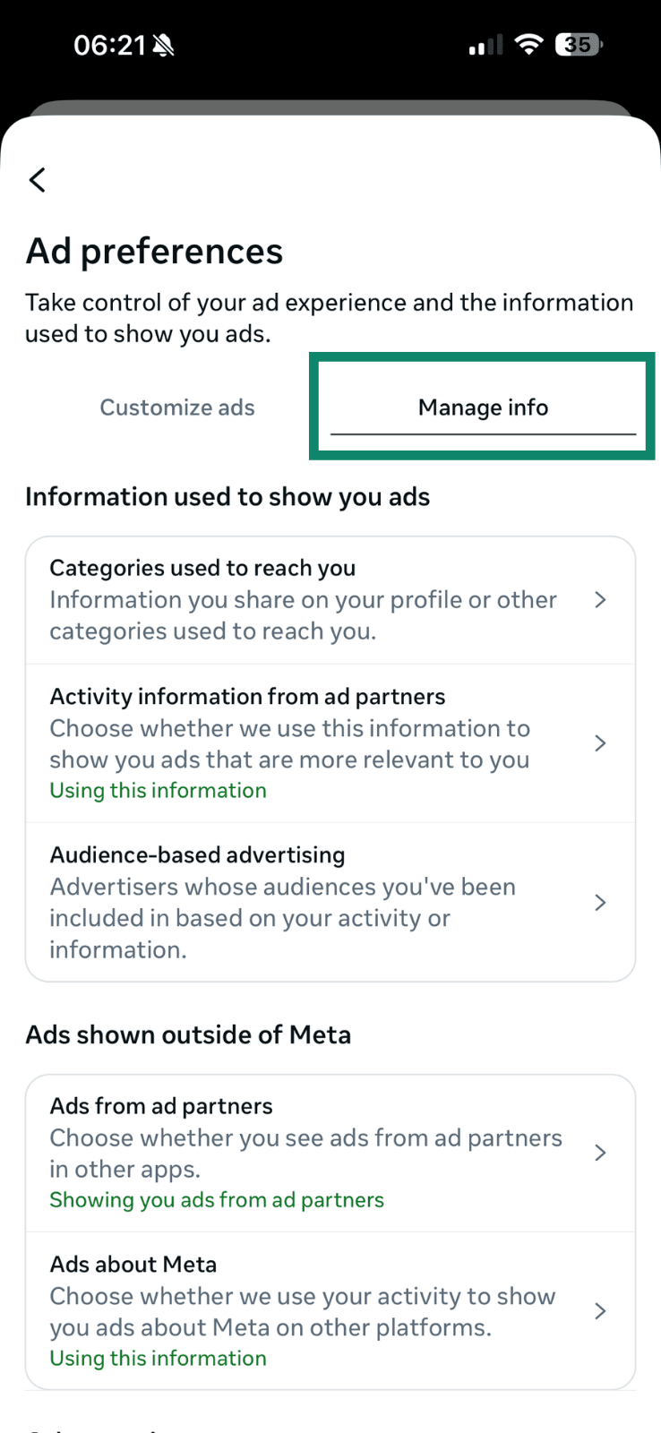Expand Categories used to reach you chevron

click(x=601, y=600)
